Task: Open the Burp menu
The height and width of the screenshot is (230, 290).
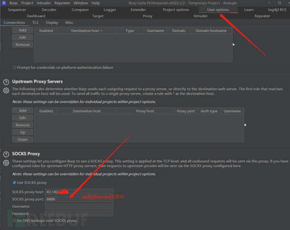Action: (x=13, y=3)
